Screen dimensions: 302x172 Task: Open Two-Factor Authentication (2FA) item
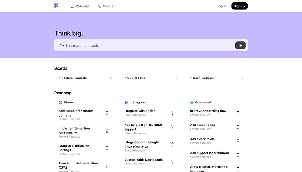coord(78,165)
